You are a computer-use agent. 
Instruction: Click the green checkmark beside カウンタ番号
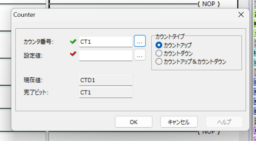click(x=73, y=41)
